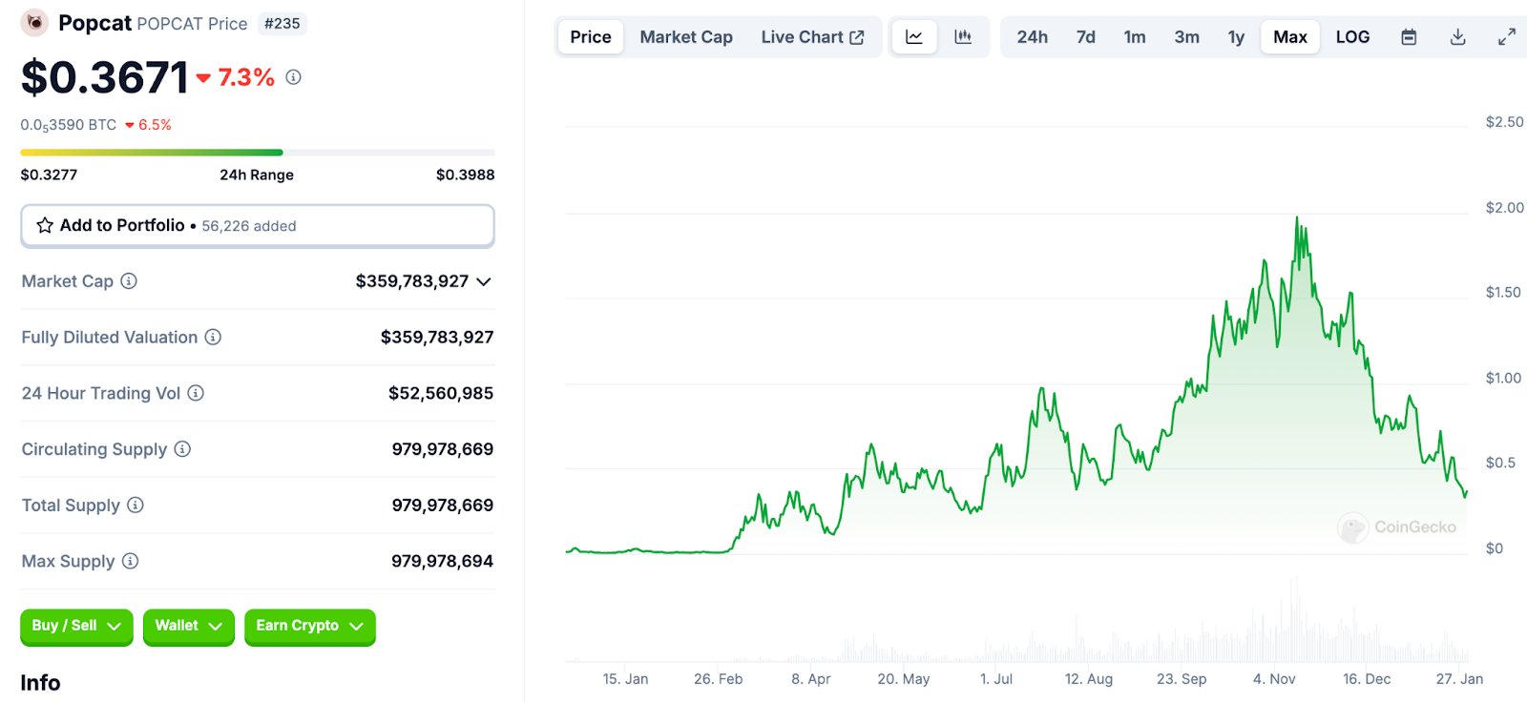Viewport: 1527px width, 702px height.
Task: Click the $2.50 y-axis label
Action: pos(1504,122)
